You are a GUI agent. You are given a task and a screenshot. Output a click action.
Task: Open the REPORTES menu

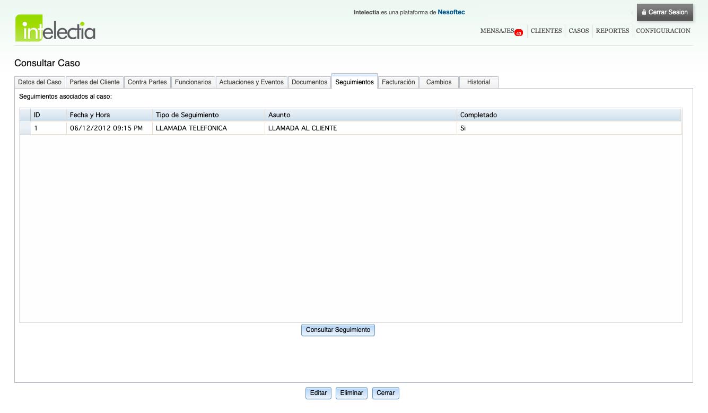click(612, 31)
